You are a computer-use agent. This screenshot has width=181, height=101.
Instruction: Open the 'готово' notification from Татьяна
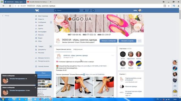[x=19, y=91]
